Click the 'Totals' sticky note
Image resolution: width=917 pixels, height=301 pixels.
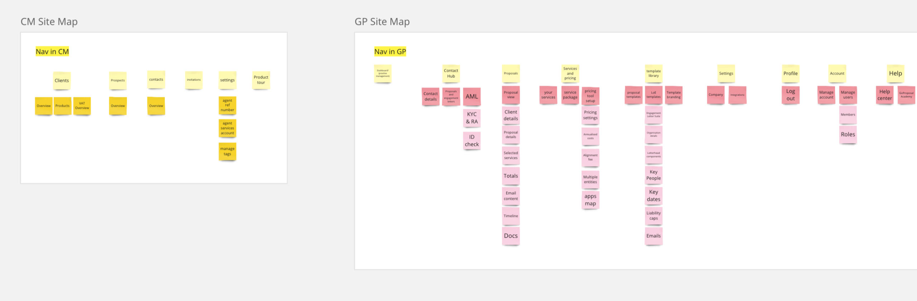511,176
